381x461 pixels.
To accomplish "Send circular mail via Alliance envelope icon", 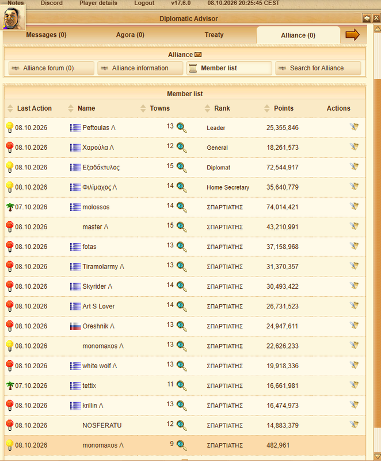I will (198, 55).
